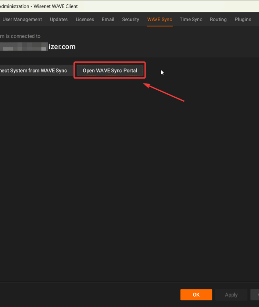Open the User Management tab
The width and height of the screenshot is (259, 307).
[x=22, y=20]
